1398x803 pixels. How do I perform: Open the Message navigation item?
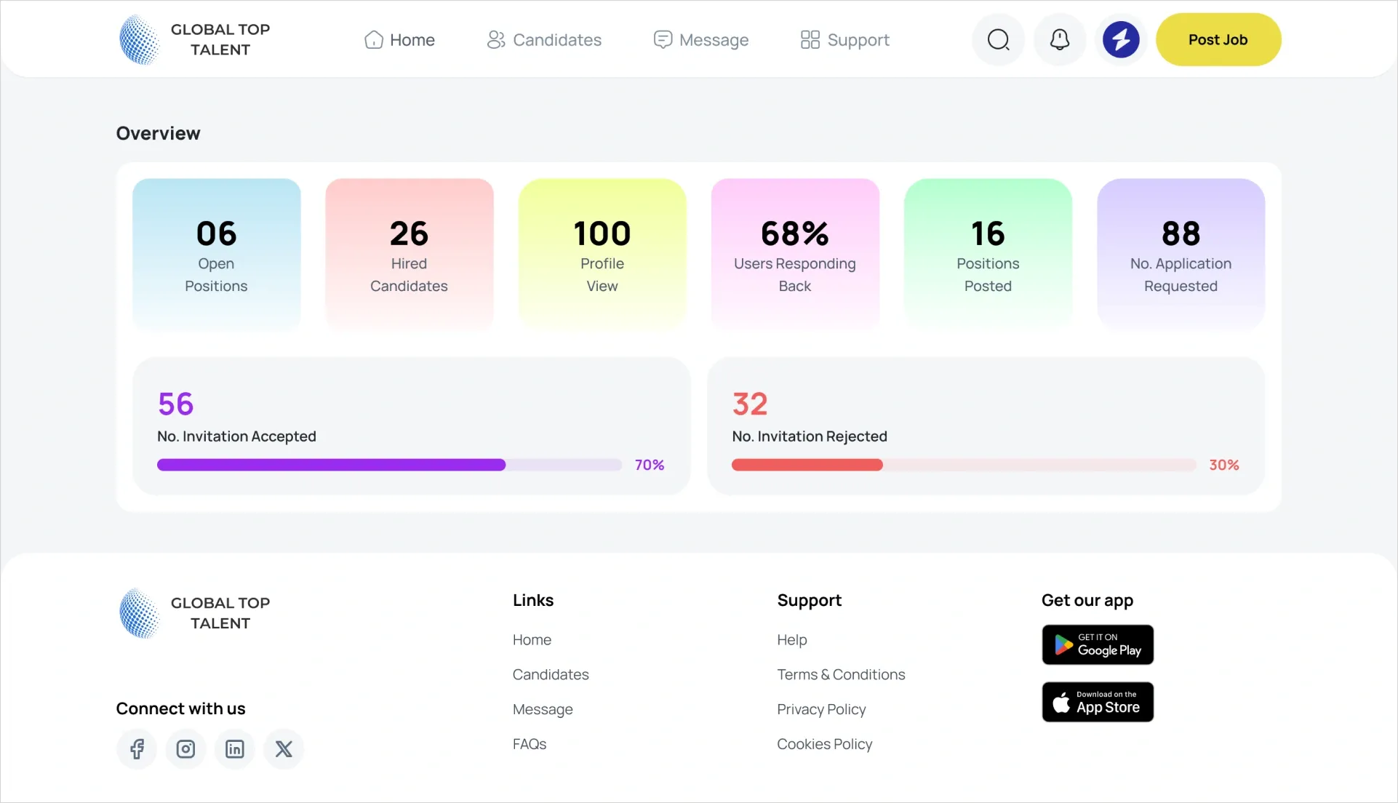700,39
